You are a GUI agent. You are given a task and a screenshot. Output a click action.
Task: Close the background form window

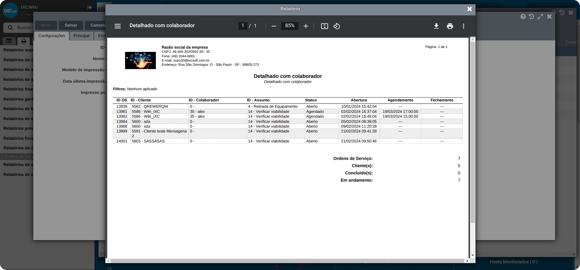pyautogui.click(x=549, y=17)
